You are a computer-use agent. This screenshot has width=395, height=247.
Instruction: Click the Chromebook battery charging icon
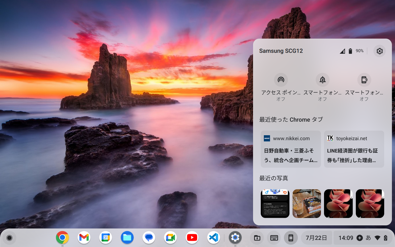click(385, 238)
